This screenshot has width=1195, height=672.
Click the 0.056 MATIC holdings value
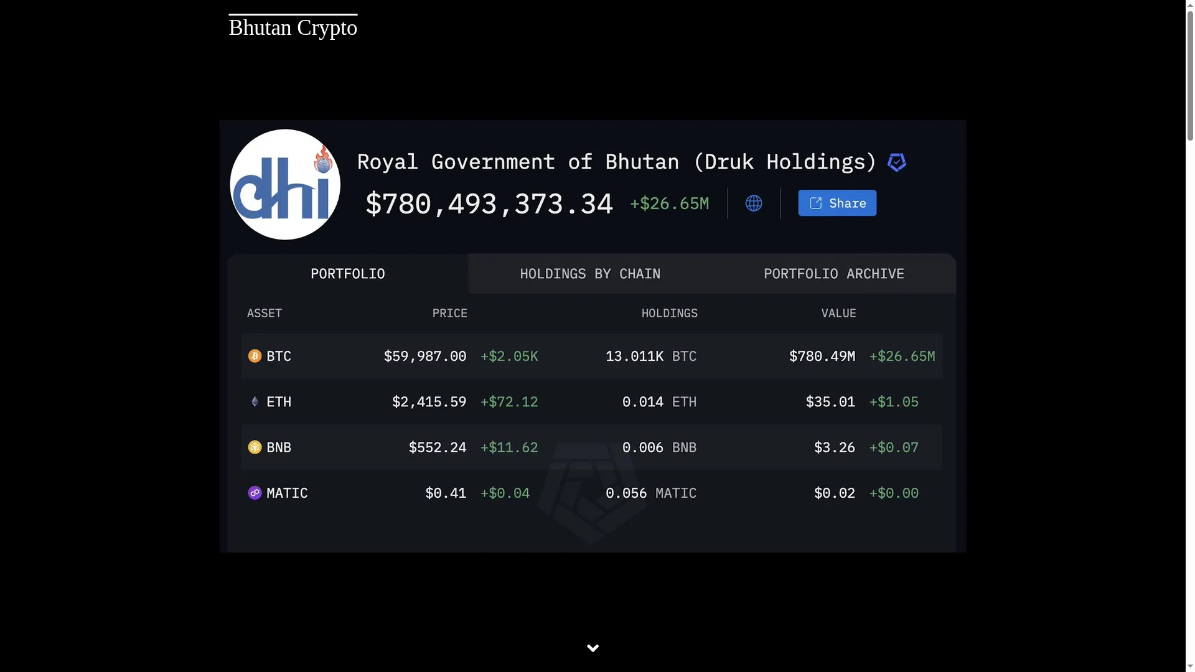click(651, 493)
